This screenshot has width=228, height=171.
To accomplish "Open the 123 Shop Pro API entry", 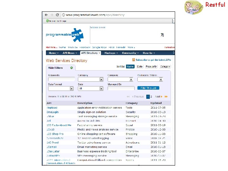I will coord(55,134).
